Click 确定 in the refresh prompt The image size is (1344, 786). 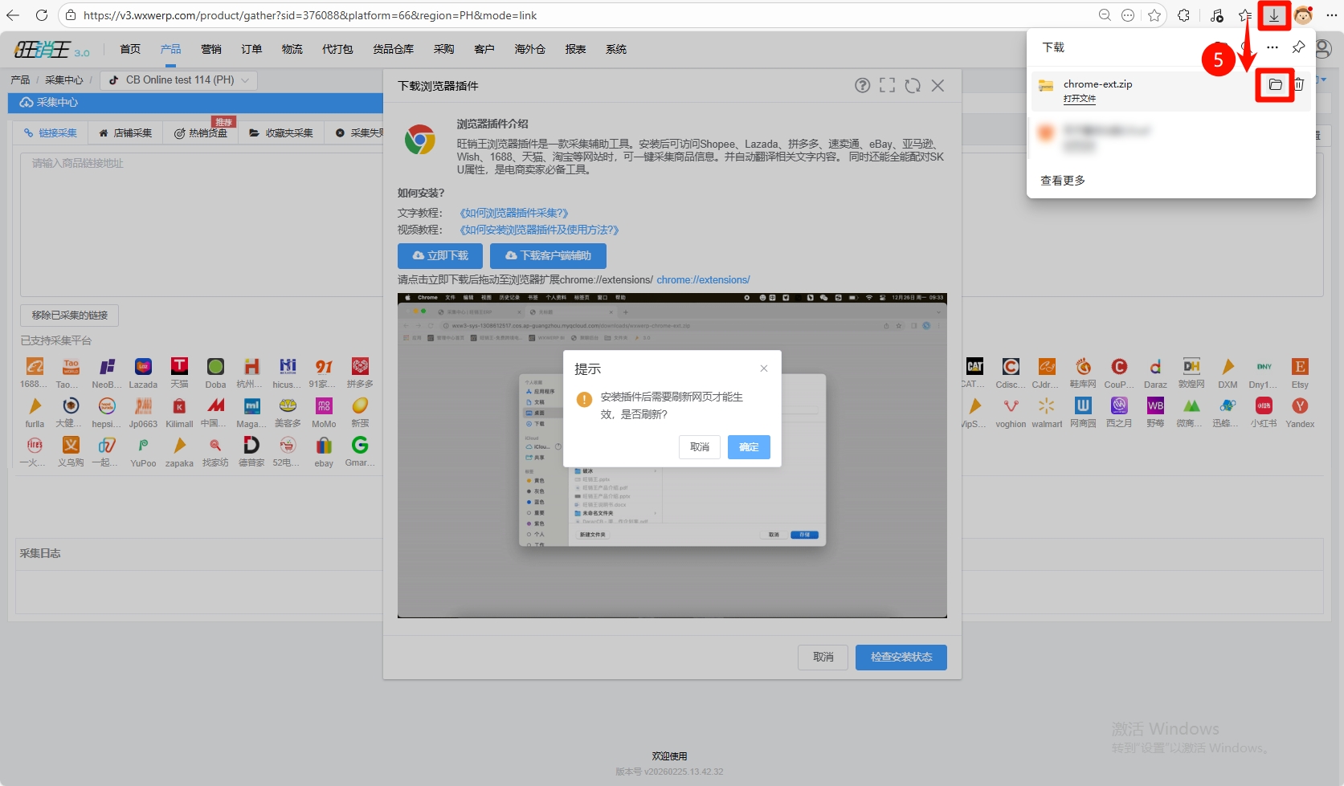749,447
